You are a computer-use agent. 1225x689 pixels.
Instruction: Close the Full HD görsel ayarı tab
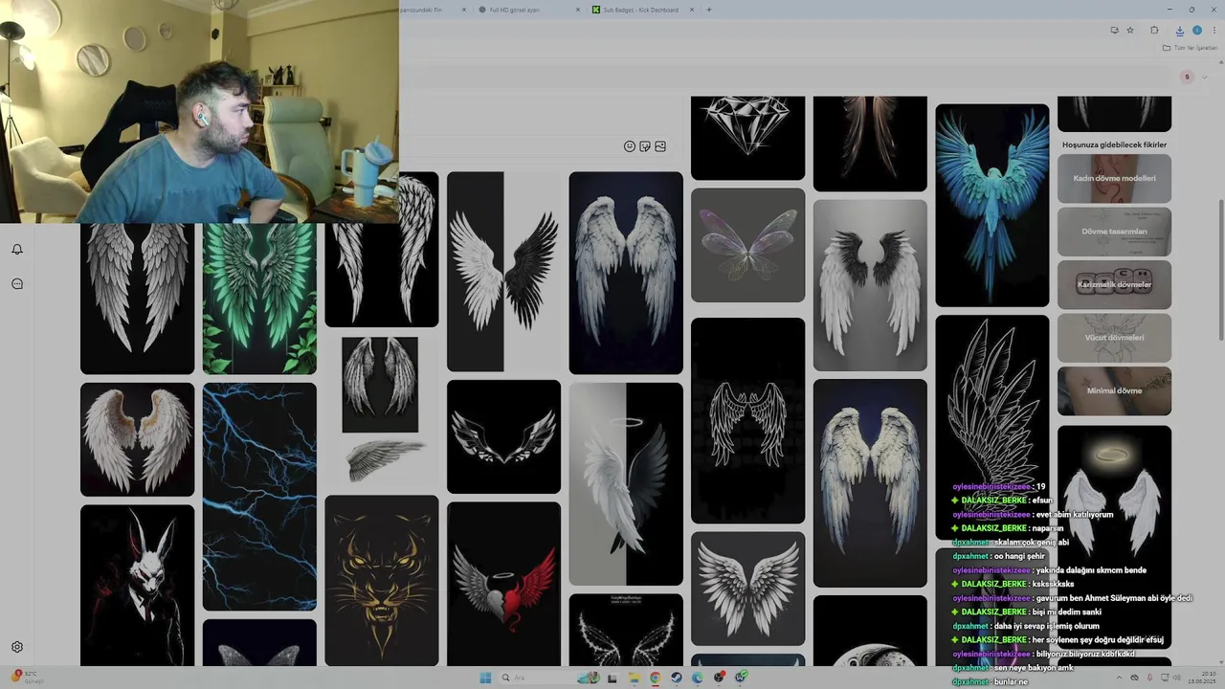pos(578,10)
